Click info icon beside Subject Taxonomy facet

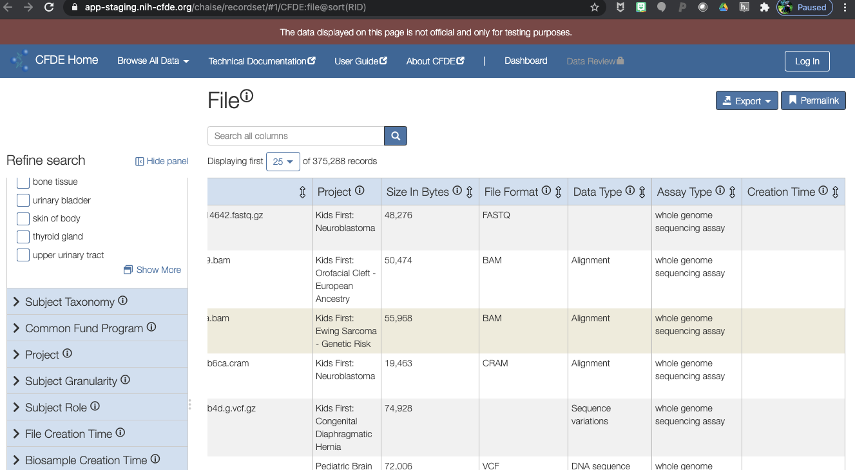click(x=122, y=301)
